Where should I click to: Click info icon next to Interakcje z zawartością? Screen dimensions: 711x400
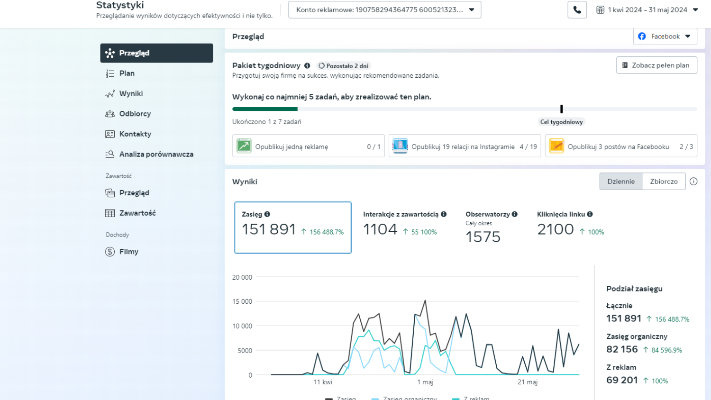pos(444,214)
